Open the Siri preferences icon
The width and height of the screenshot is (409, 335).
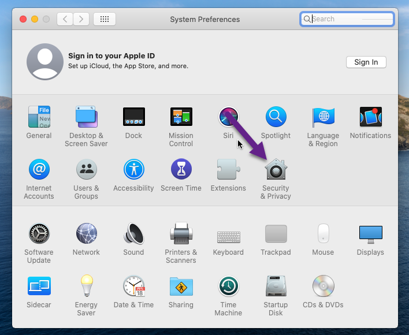click(x=228, y=117)
